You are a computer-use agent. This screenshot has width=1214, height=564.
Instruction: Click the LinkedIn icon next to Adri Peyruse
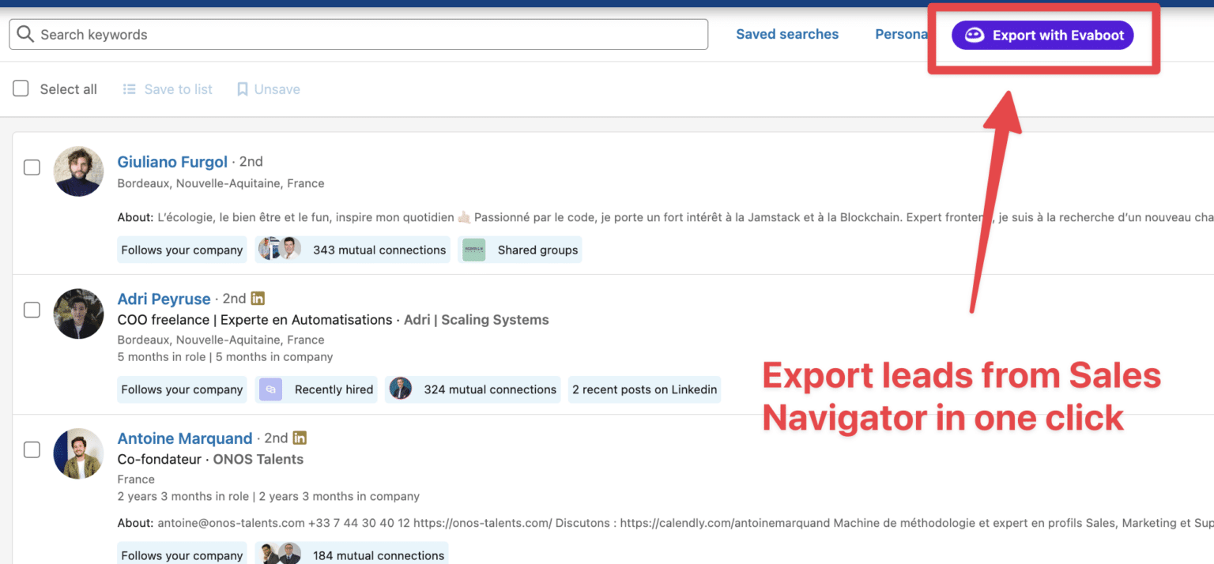coord(258,298)
